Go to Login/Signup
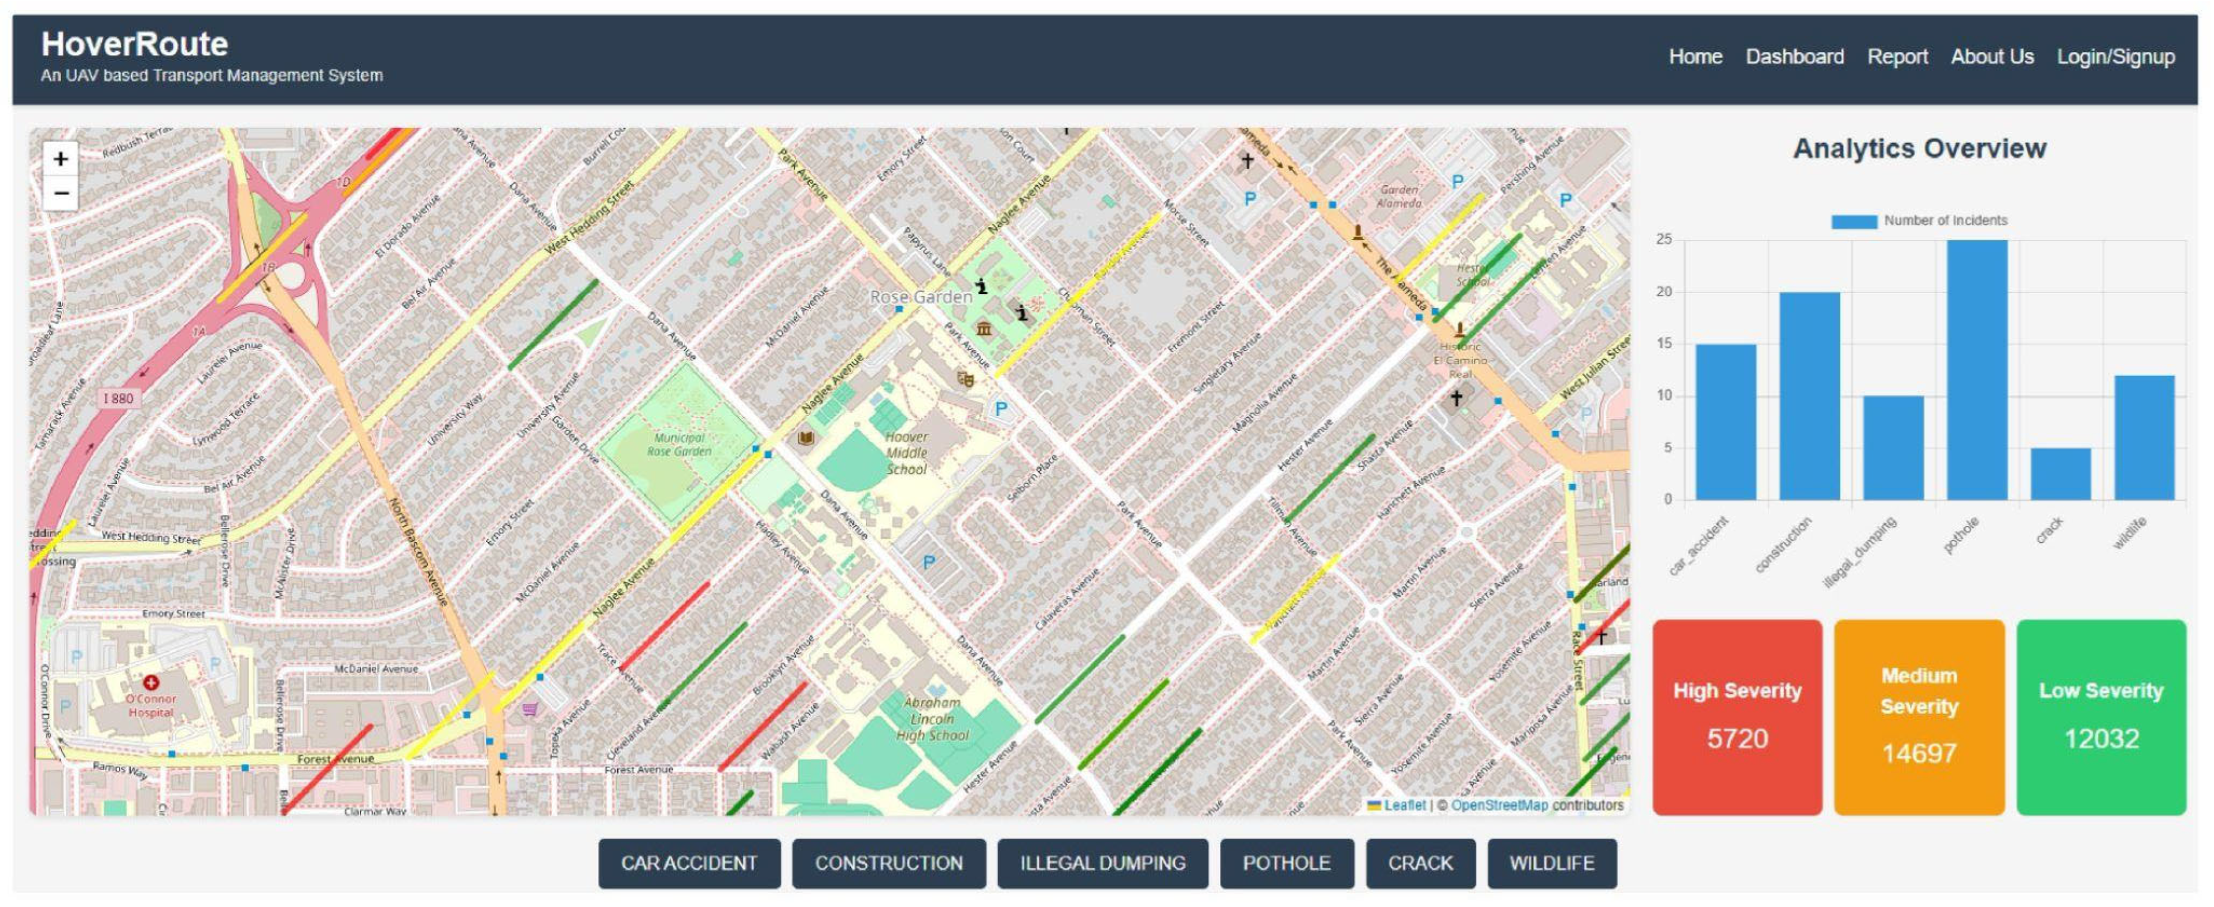Viewport: 2214px width, 907px height. [x=2115, y=57]
